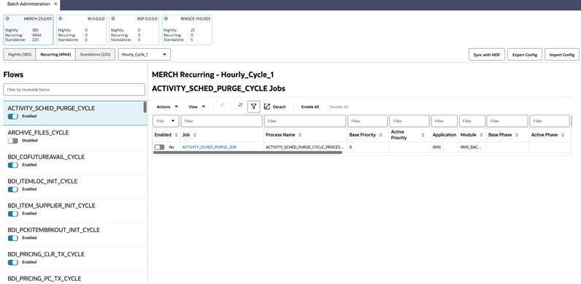
Task: Expand the Actions menu dropdown
Action: pyautogui.click(x=167, y=107)
